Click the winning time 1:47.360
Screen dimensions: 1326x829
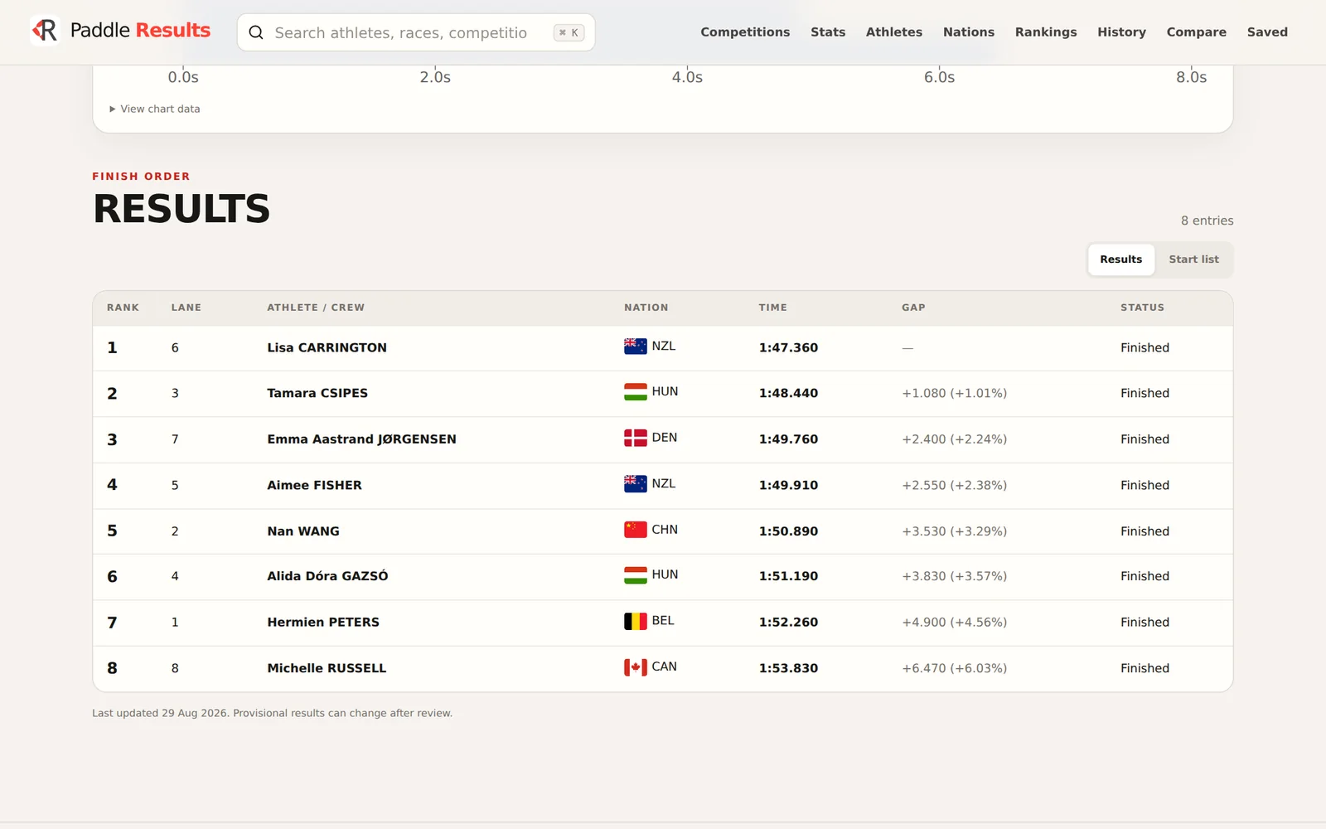point(788,347)
